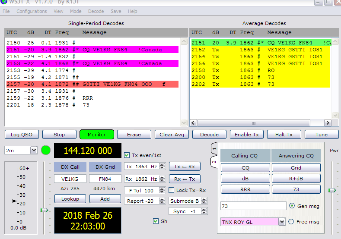Click the Halt Tx button
Viewport: 341px width, 239px height.
tap(284, 135)
